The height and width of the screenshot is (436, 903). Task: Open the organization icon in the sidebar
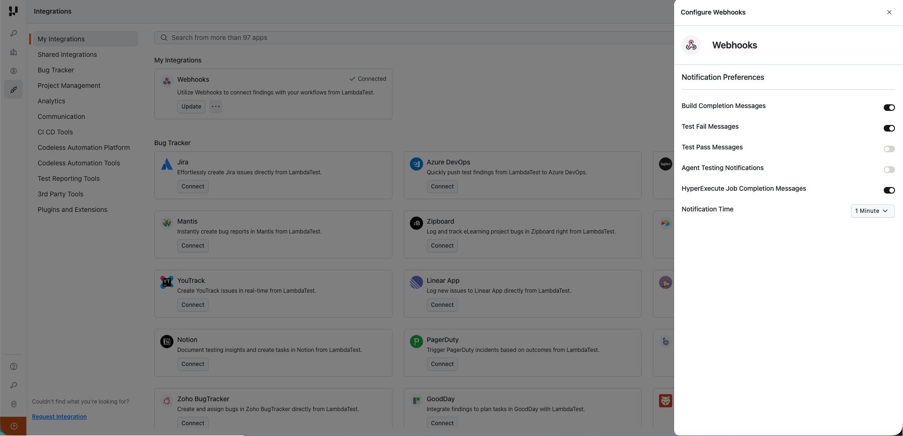pos(13,52)
